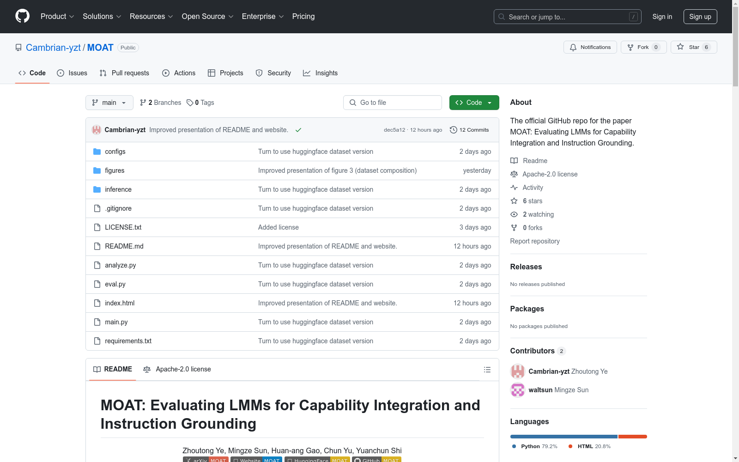
Task: Click the inference folder icon
Action: [97, 189]
